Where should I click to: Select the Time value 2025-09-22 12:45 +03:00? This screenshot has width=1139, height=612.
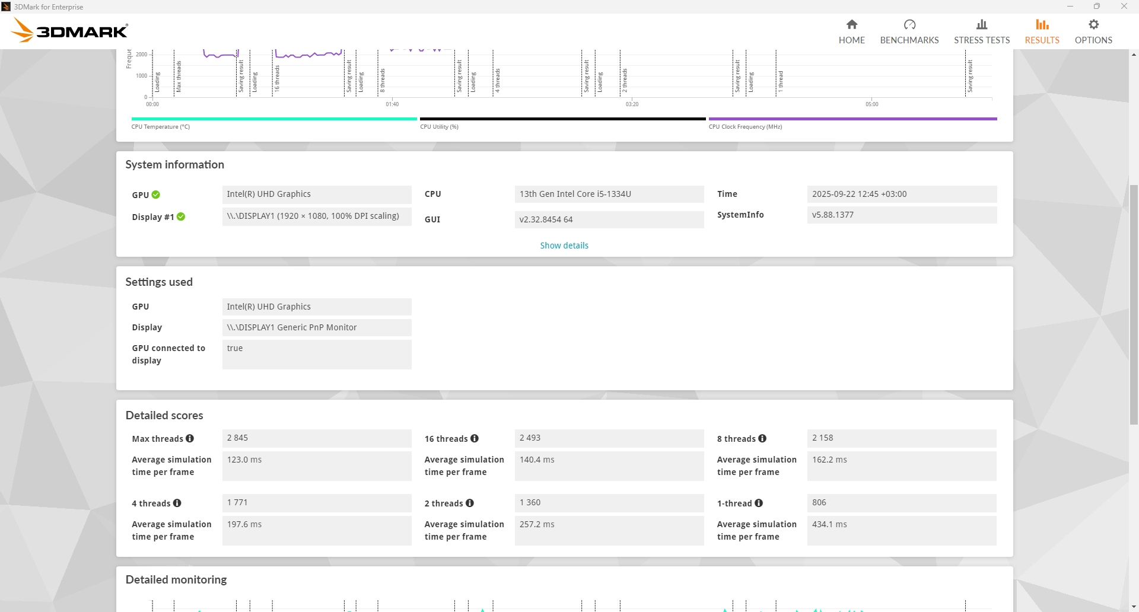tap(902, 194)
